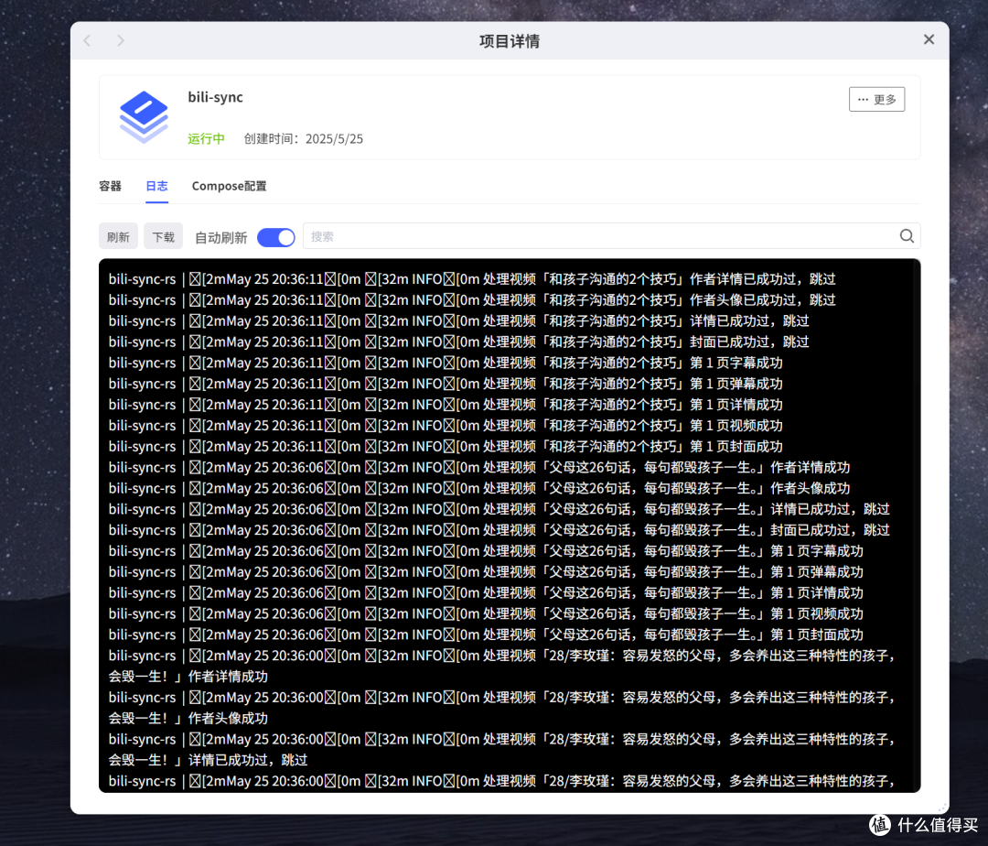This screenshot has width=988, height=846.
Task: Click log line 父母这26句话 作者头像成功
Action: pos(479,489)
